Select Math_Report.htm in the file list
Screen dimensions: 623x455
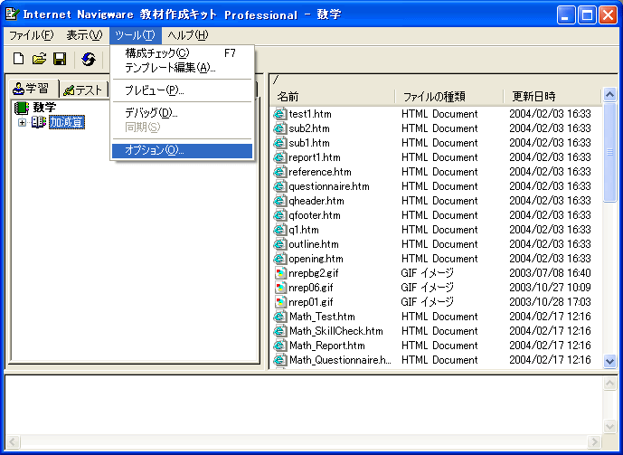click(326, 346)
